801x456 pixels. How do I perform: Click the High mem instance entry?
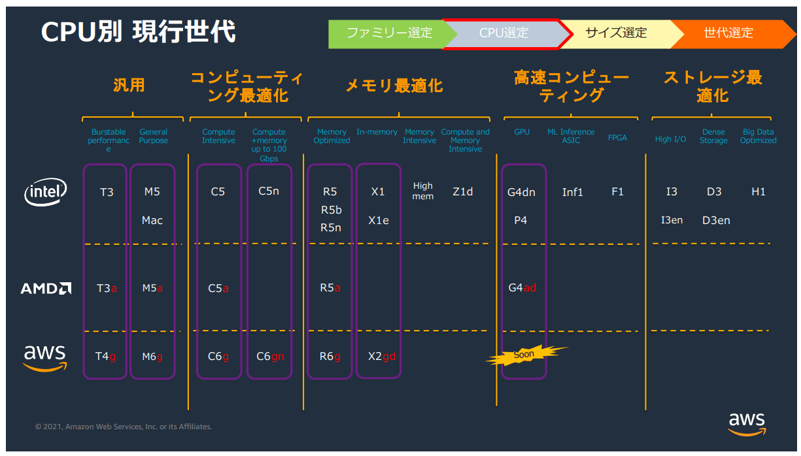pos(423,191)
